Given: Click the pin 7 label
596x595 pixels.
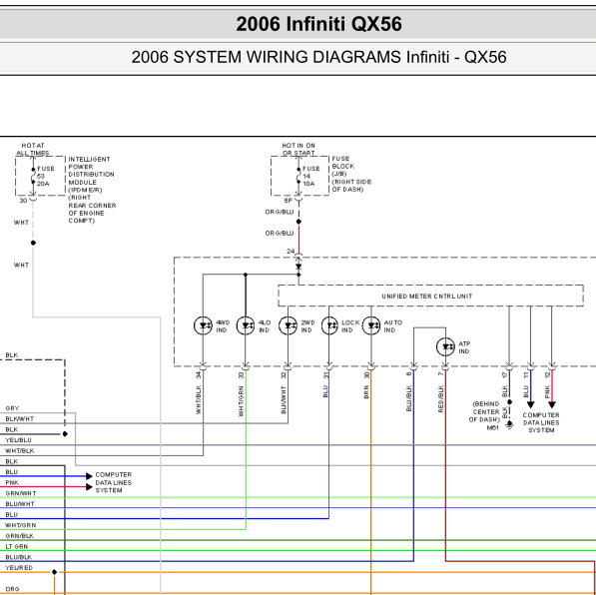Looking at the screenshot, I should (441, 373).
